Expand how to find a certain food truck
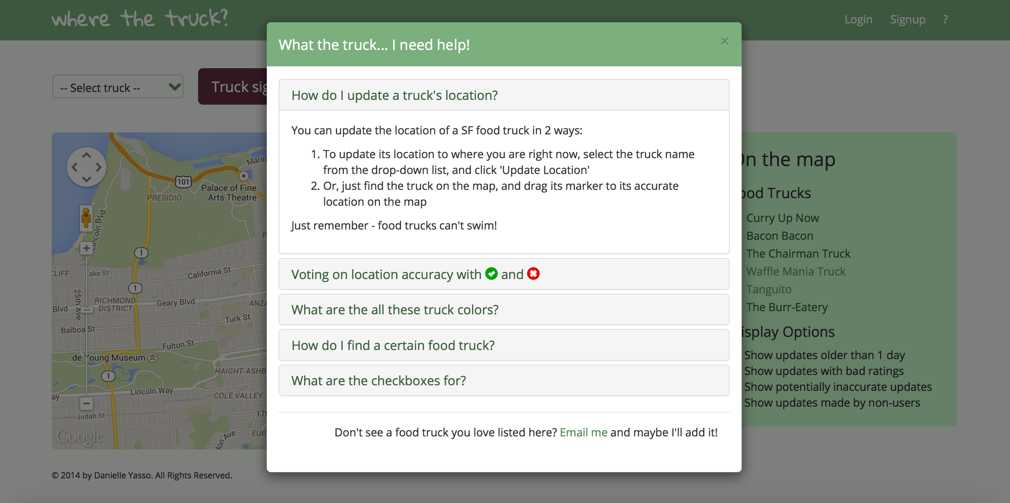Viewport: 1010px width, 503px height. coord(393,345)
